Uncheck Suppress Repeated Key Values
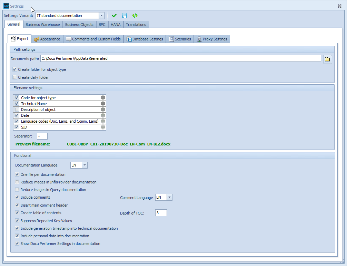This screenshot has height=266, width=347. pyautogui.click(x=17, y=221)
